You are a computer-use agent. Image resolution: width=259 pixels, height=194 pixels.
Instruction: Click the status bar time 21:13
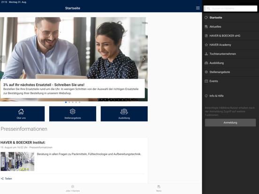(4, 2)
